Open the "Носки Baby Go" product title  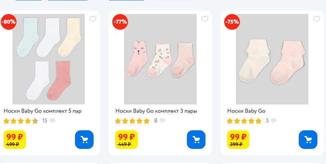tap(246, 111)
